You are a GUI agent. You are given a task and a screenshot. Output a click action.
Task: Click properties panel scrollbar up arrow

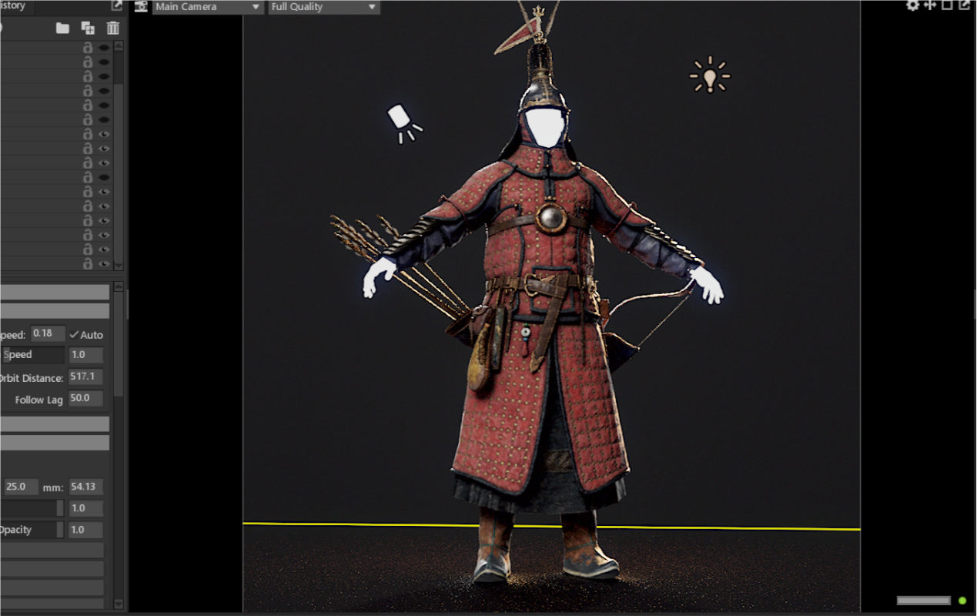click(x=119, y=286)
